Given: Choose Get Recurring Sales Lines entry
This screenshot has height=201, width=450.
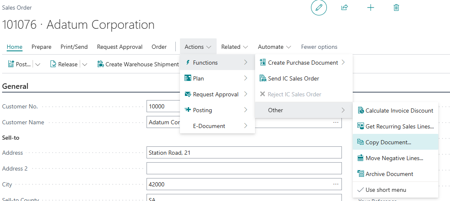Looking at the screenshot, I should 395,126.
